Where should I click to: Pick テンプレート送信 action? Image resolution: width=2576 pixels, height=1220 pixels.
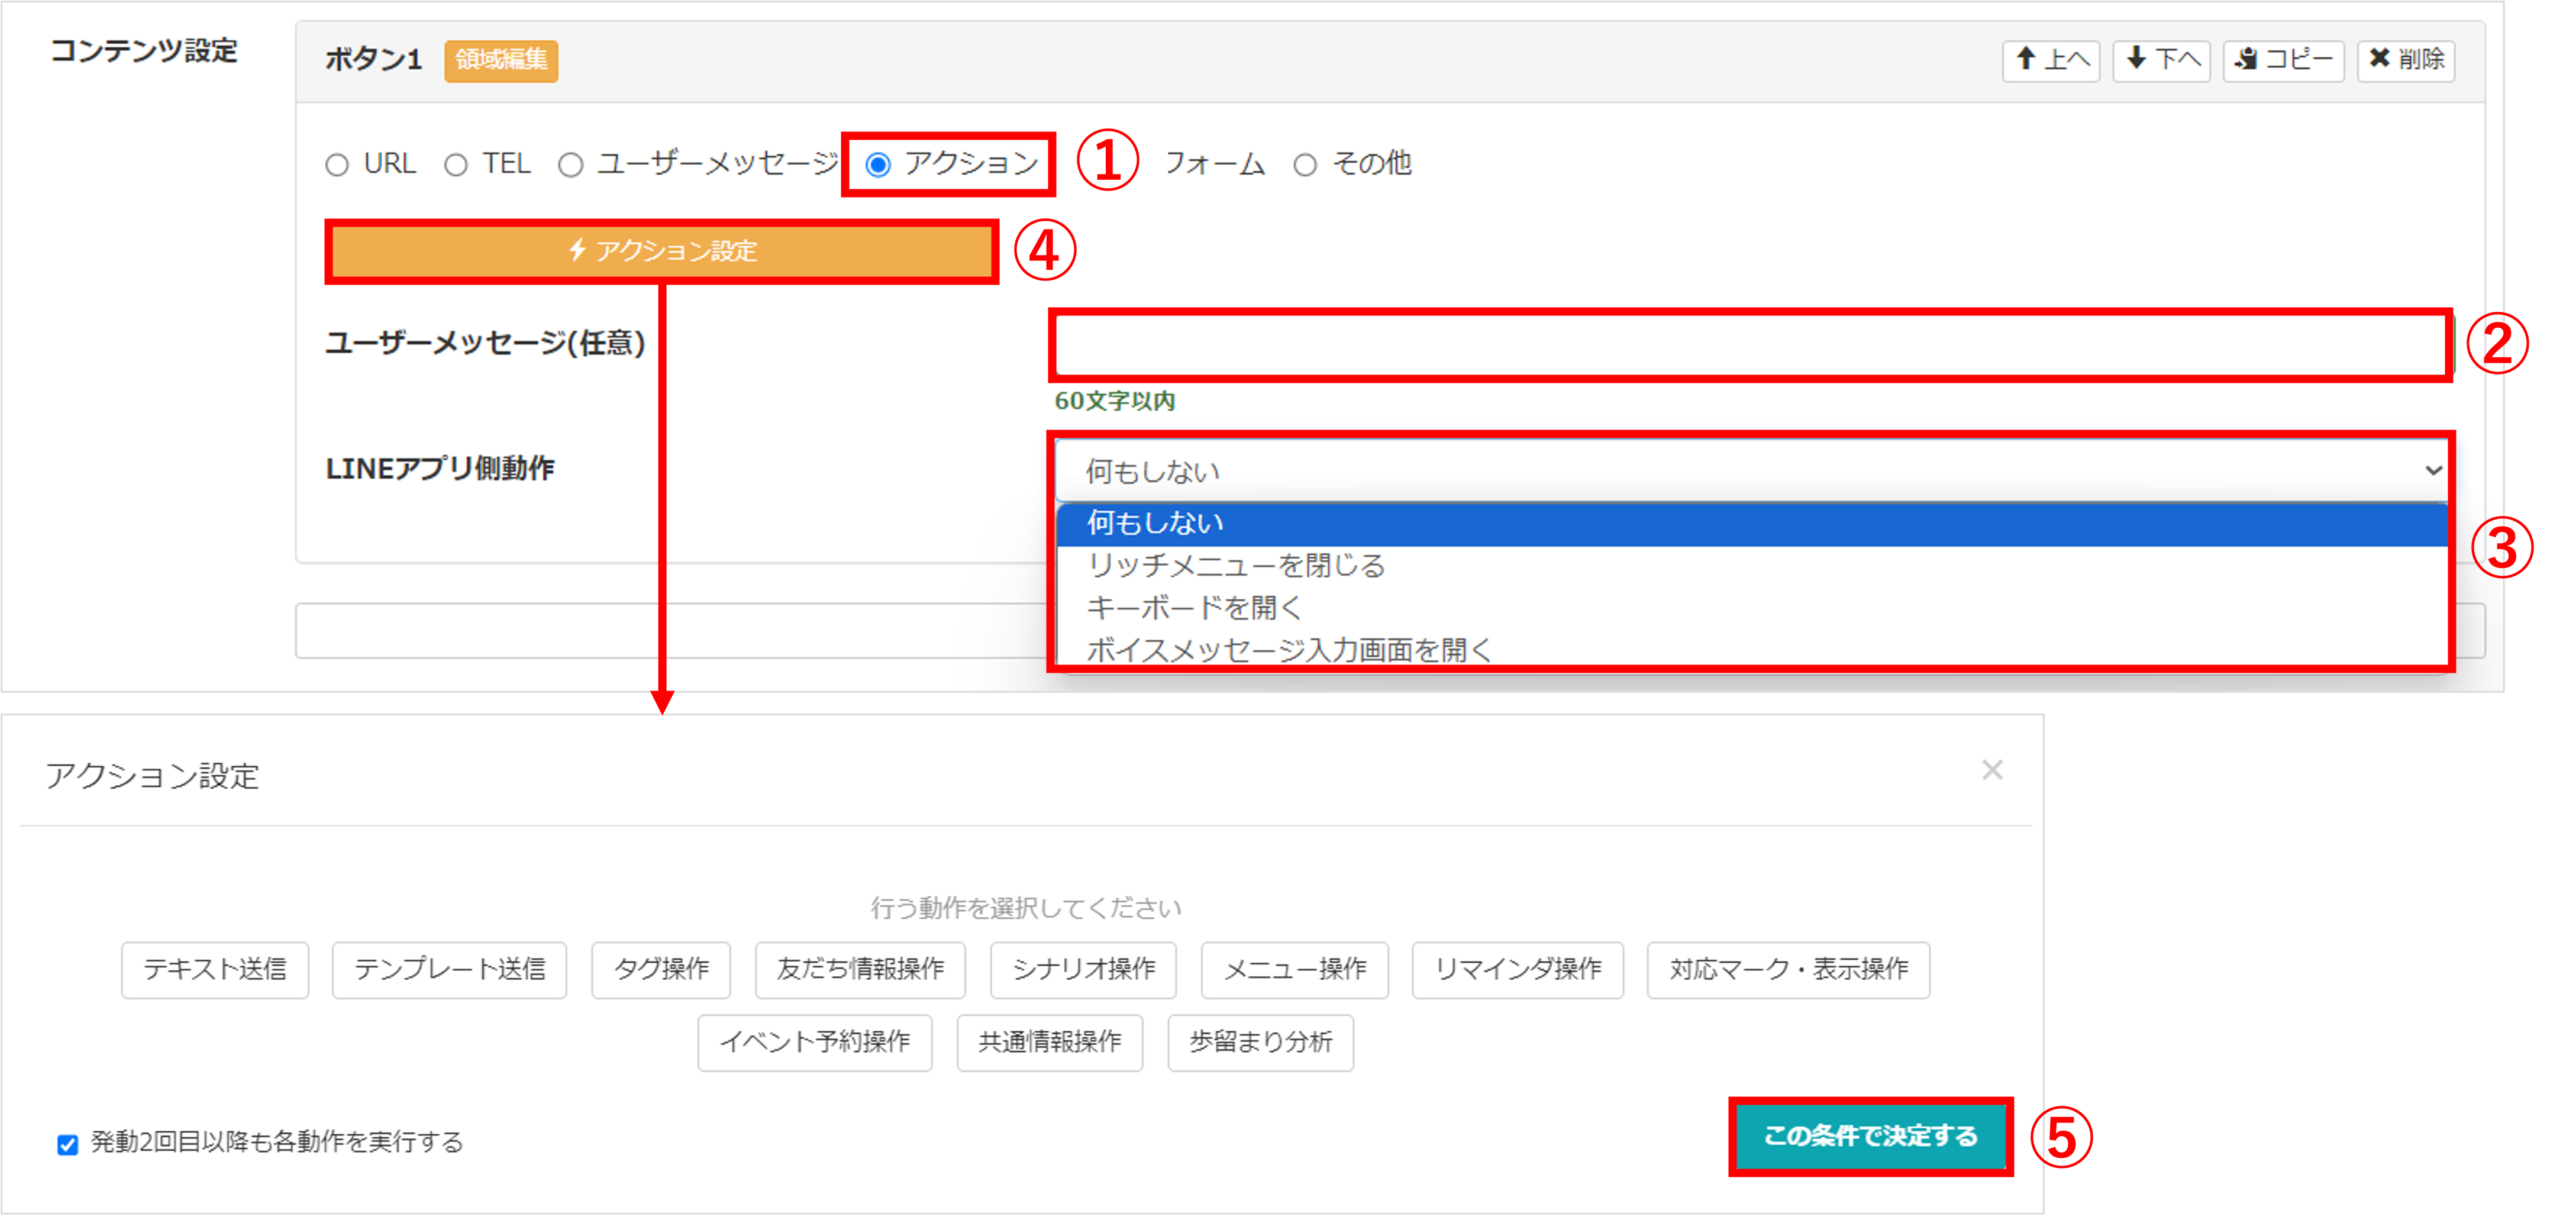[449, 969]
